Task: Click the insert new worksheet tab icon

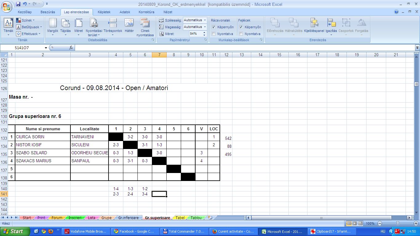Action: tap(210, 218)
